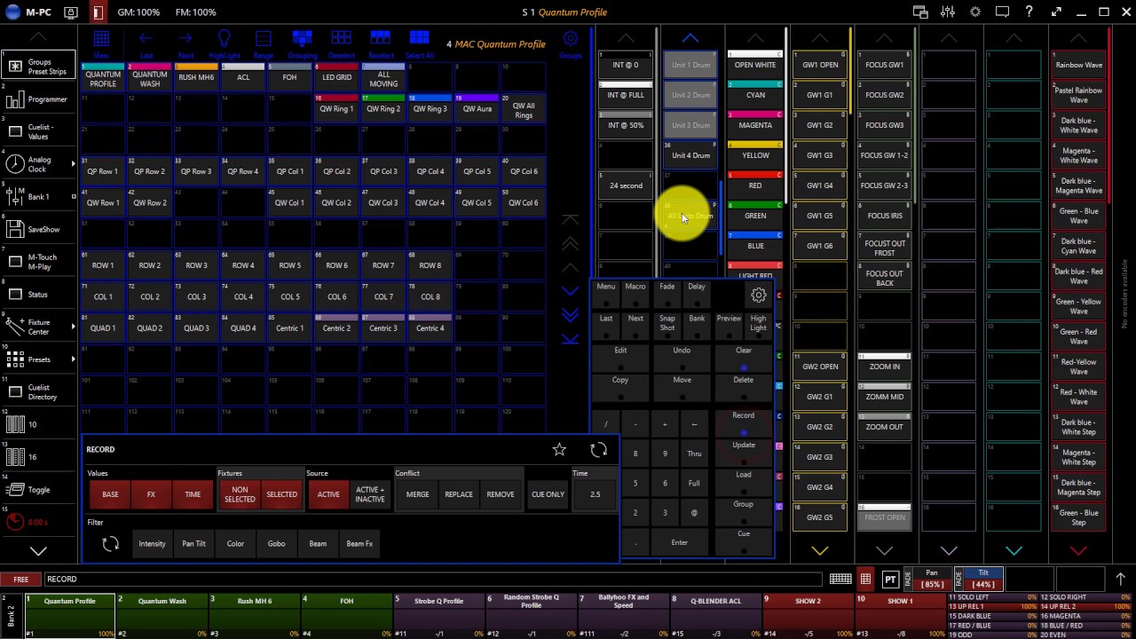Click the fullscreen expand arrows icon

coord(1056,12)
